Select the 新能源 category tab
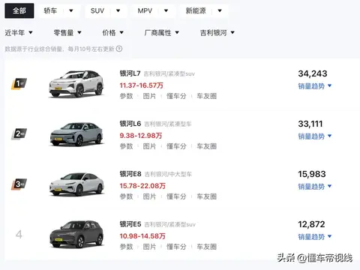Image resolution: width=360 pixels, height=270 pixels. pos(196,10)
